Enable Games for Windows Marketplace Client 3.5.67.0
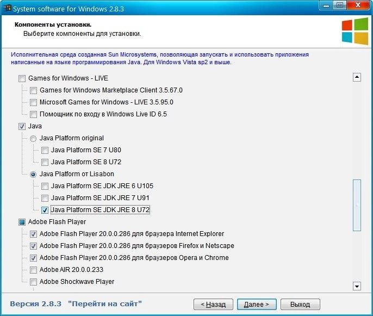This screenshot has height=316, width=373. click(33, 90)
